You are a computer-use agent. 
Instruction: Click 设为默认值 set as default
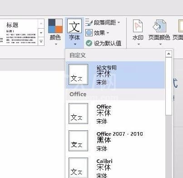pyautogui.click(x=104, y=43)
